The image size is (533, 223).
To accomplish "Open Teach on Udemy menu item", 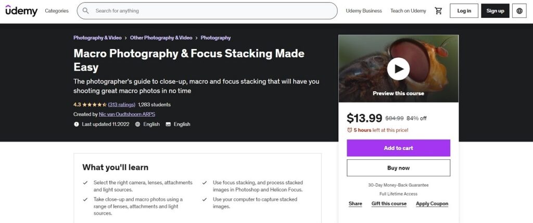I will [x=408, y=11].
